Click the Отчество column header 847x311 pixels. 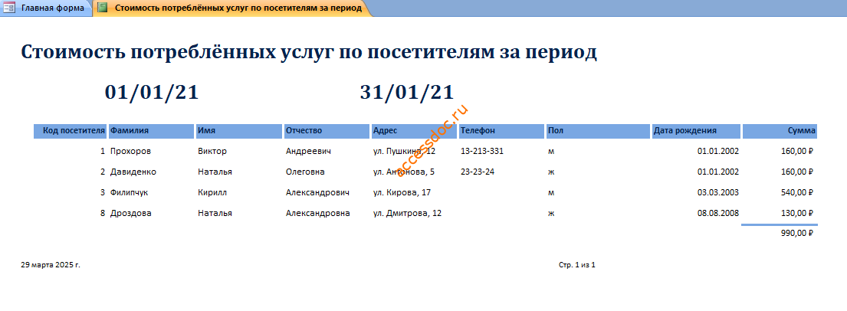(327, 131)
